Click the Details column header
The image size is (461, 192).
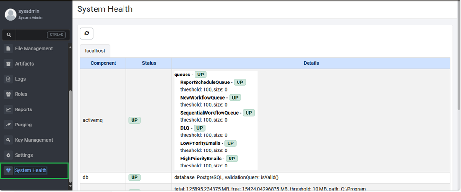click(311, 63)
